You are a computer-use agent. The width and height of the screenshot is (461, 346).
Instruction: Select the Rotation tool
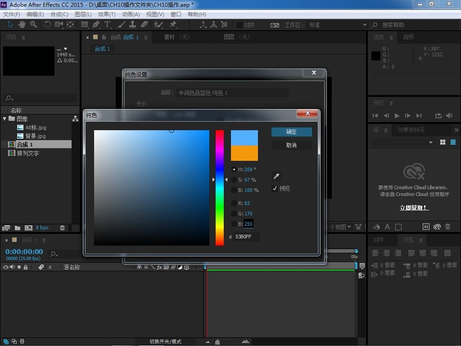[x=47, y=24]
